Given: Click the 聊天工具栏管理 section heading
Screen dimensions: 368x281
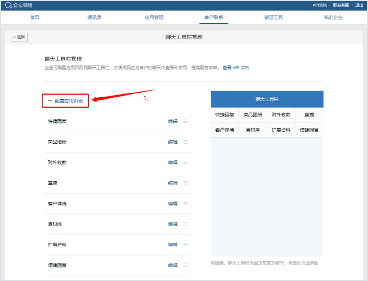Looking at the screenshot, I should [63, 59].
